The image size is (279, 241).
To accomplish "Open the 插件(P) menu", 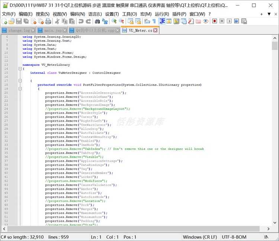I will coord(179,14).
